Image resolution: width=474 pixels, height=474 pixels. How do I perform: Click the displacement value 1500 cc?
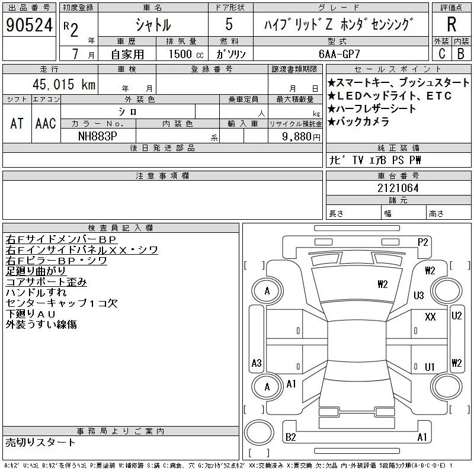click(186, 54)
